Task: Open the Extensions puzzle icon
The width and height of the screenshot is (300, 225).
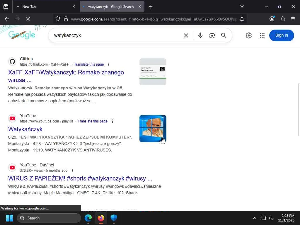Action: [282, 19]
